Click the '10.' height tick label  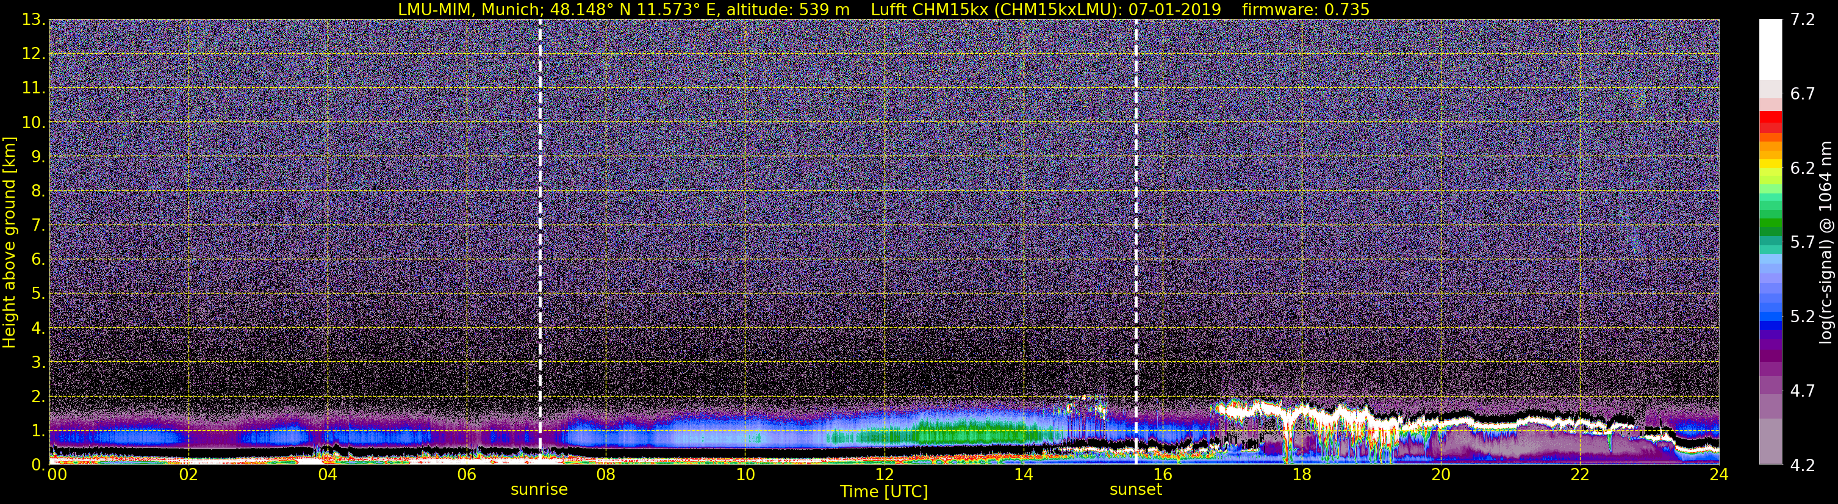(34, 123)
